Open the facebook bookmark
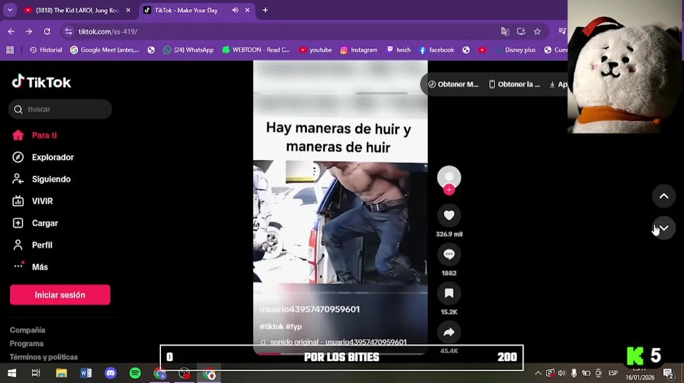Image resolution: width=684 pixels, height=383 pixels. (x=436, y=49)
